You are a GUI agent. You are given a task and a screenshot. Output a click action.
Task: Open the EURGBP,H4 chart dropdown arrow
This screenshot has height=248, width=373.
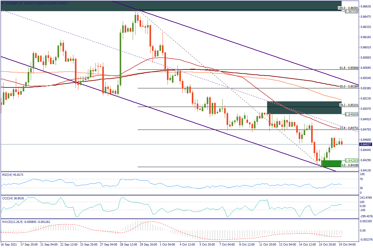click(2, 3)
